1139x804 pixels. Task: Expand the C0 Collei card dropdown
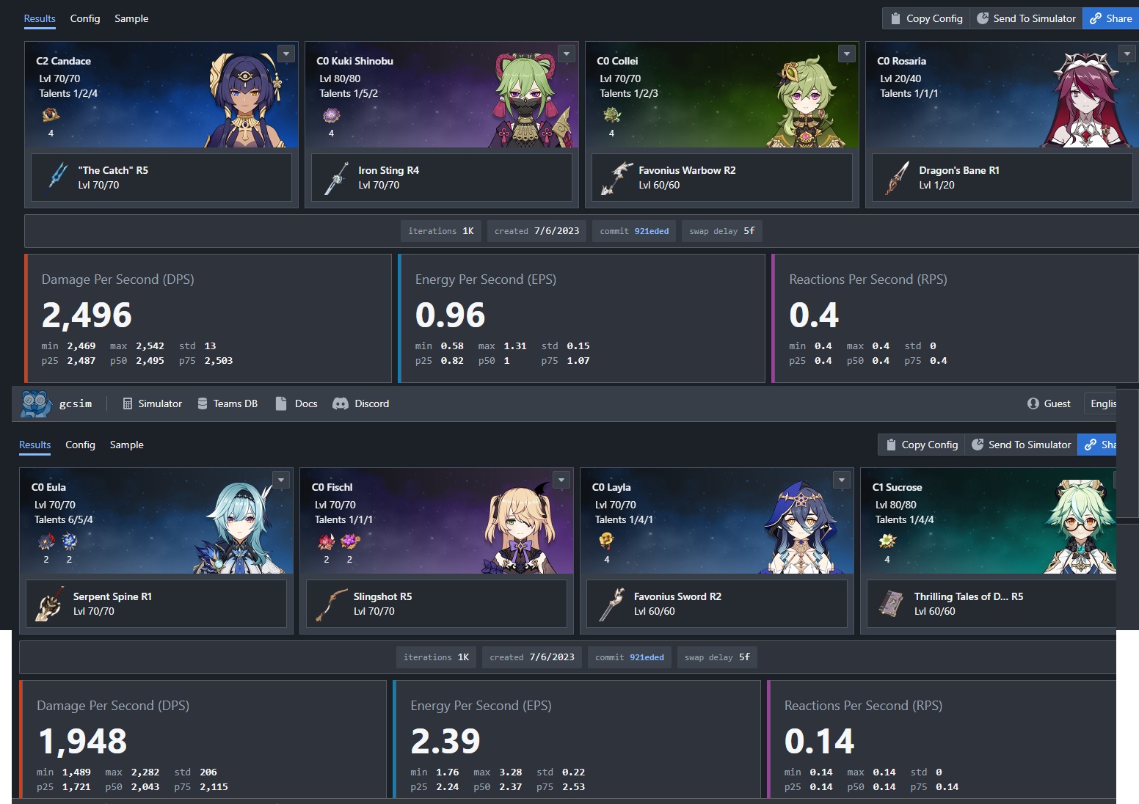coord(847,54)
